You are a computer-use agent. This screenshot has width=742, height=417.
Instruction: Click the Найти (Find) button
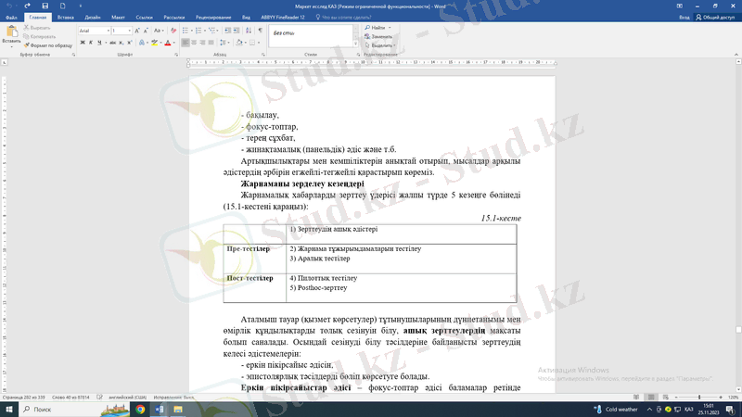[x=376, y=28]
